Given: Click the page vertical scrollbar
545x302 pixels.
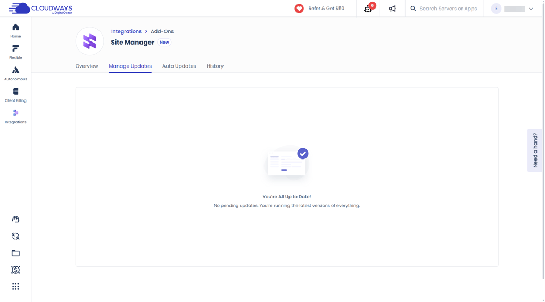Looking at the screenshot, I should pyautogui.click(x=543, y=140).
